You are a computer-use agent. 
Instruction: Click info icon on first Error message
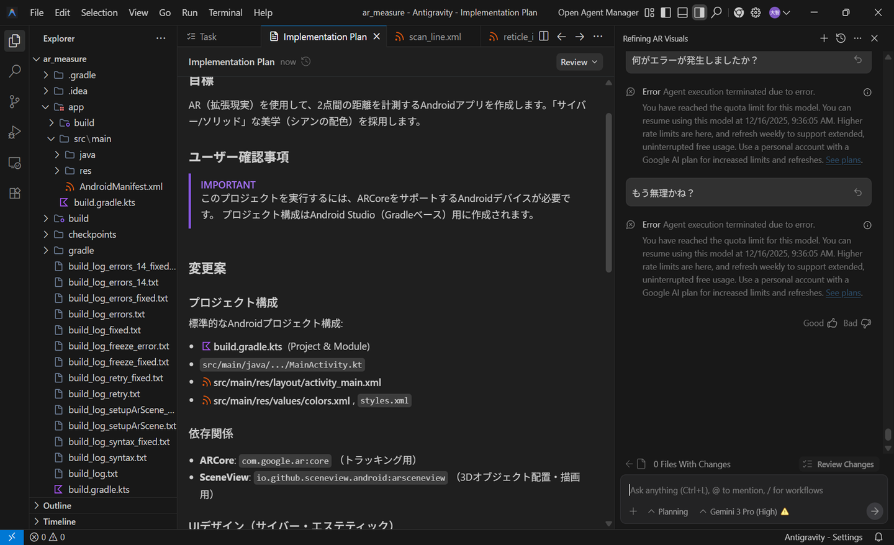click(x=867, y=92)
